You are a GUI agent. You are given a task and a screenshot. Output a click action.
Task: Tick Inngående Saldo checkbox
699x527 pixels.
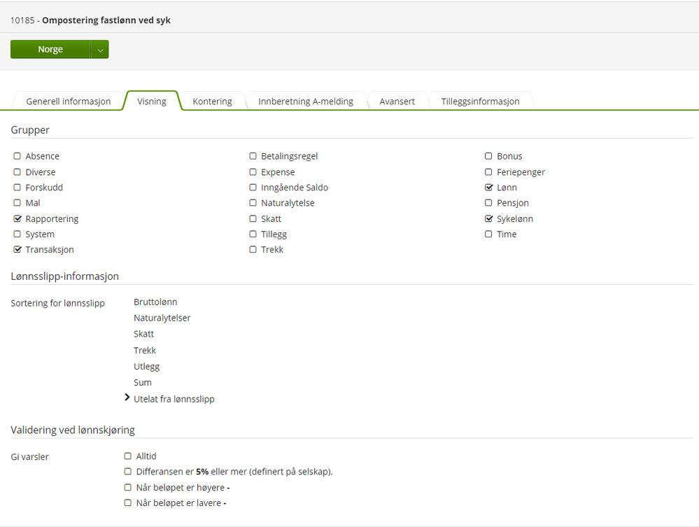(253, 188)
